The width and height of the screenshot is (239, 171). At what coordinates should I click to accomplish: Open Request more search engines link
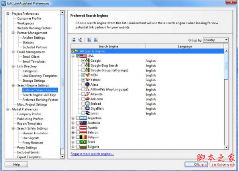click(x=92, y=154)
